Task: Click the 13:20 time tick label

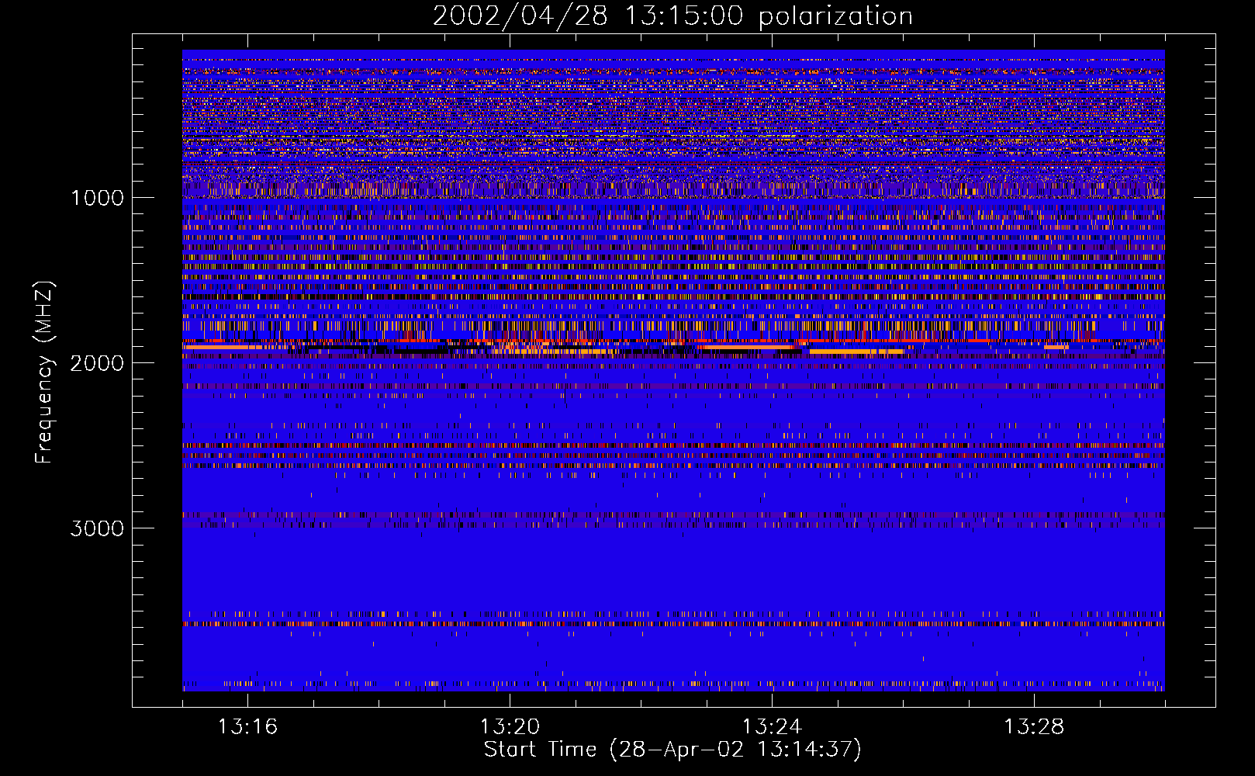Action: [510, 727]
